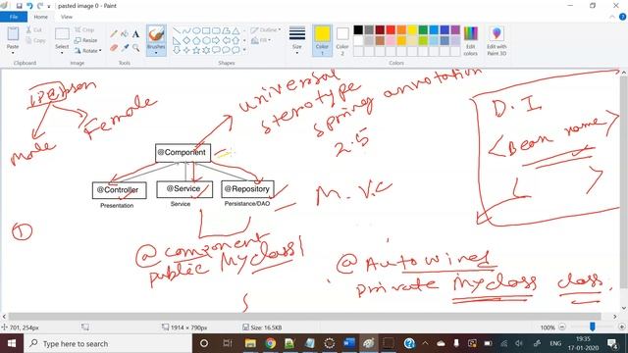Open Customize Quick Access Toolbar arrow
The image size is (628, 353).
coord(49,6)
